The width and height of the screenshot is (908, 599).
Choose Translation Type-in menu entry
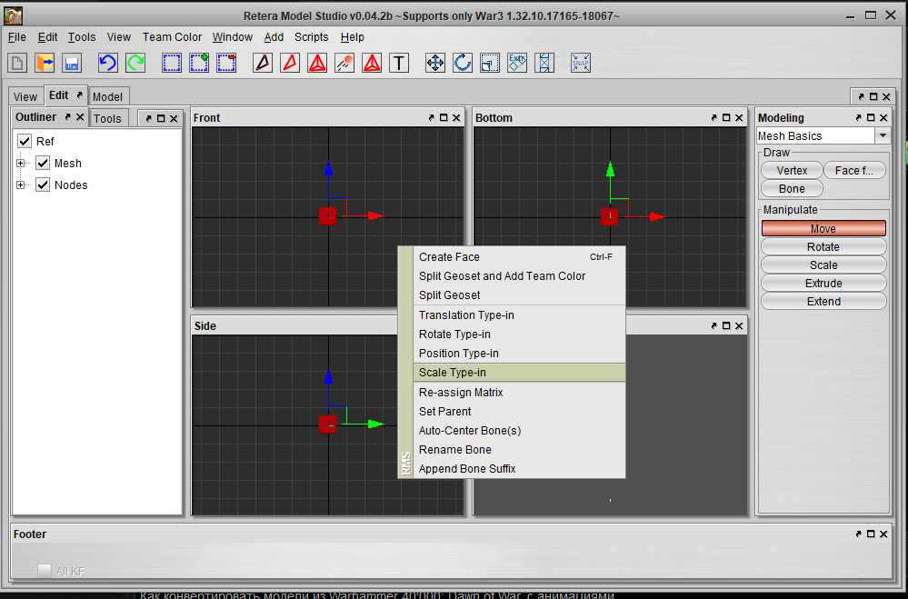click(x=519, y=315)
